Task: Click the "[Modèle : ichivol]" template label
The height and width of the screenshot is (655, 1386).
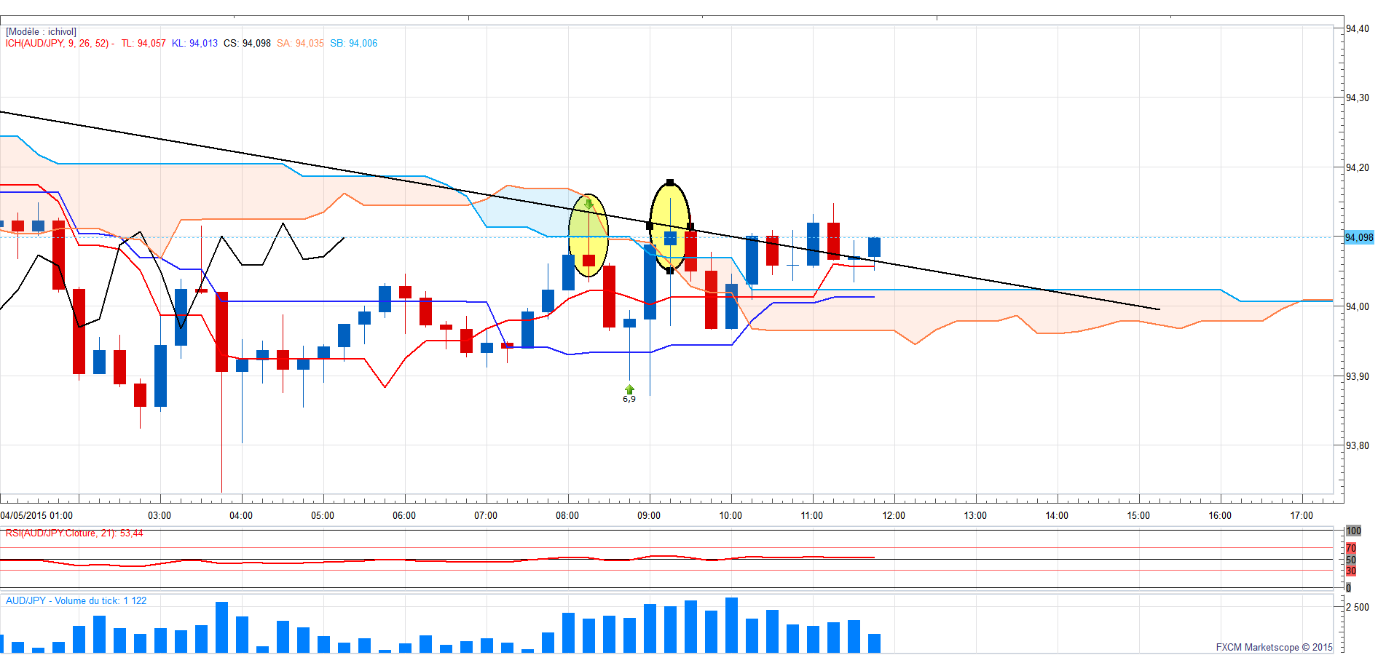Action: (41, 32)
